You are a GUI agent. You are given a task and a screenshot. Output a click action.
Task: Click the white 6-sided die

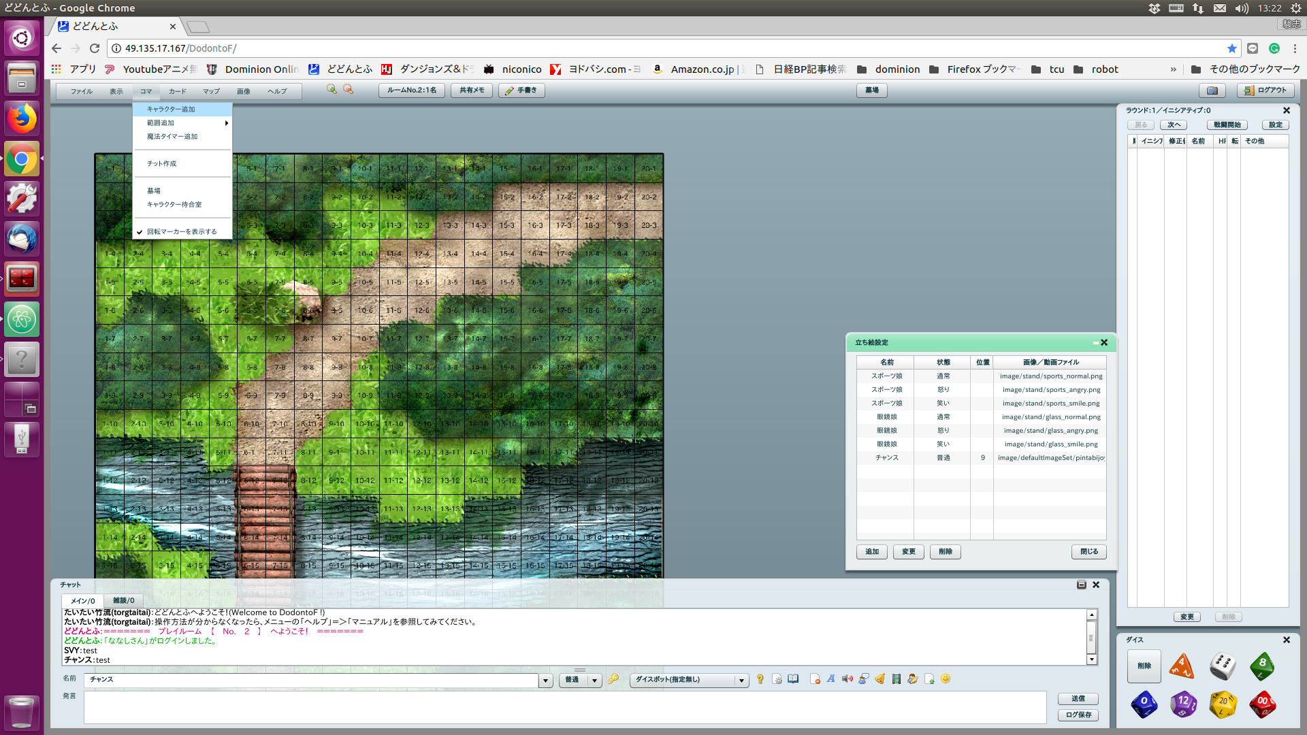1223,666
